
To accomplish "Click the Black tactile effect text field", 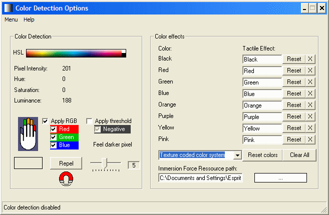I will pos(262,59).
